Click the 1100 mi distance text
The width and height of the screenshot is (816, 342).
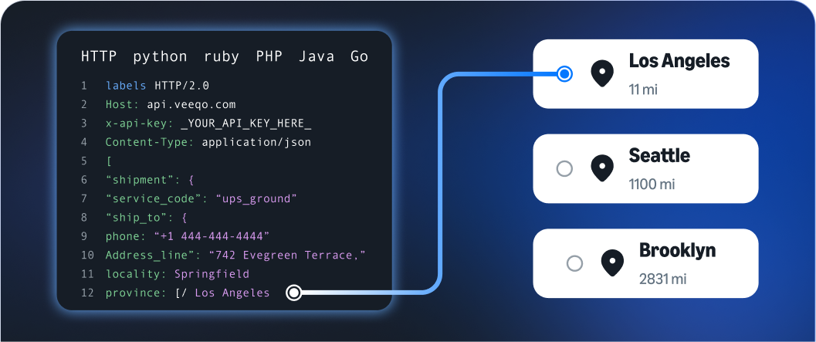(x=652, y=185)
